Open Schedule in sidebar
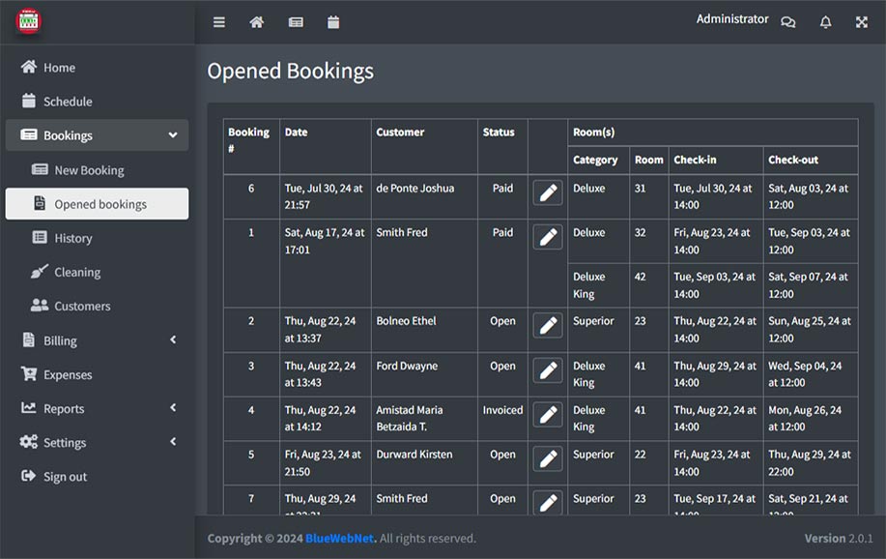Screen dimensions: 886x559 point(98,102)
